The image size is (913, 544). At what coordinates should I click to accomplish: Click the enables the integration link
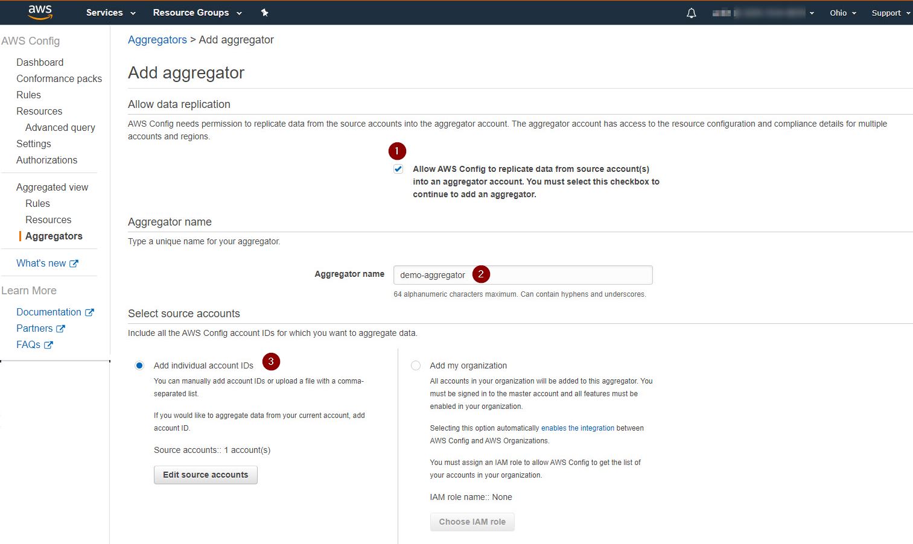[577, 428]
